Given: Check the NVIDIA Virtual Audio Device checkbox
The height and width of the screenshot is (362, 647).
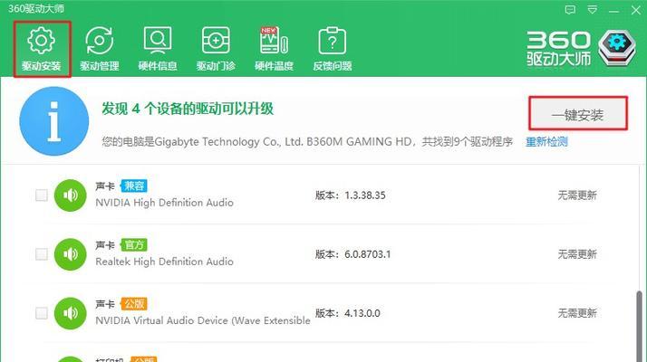Looking at the screenshot, I should point(42,313).
